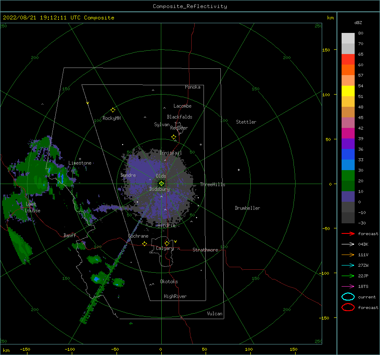Click the green 22JP arrow icon

(x=348, y=276)
